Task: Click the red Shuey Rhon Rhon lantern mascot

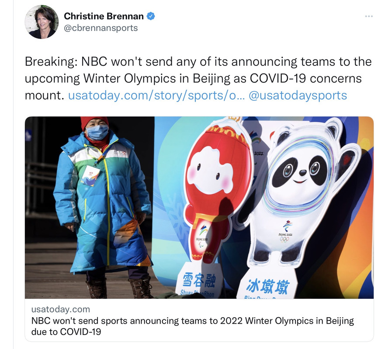Action: (216, 191)
